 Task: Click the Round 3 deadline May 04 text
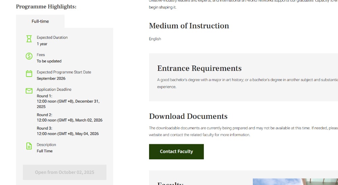(68, 134)
